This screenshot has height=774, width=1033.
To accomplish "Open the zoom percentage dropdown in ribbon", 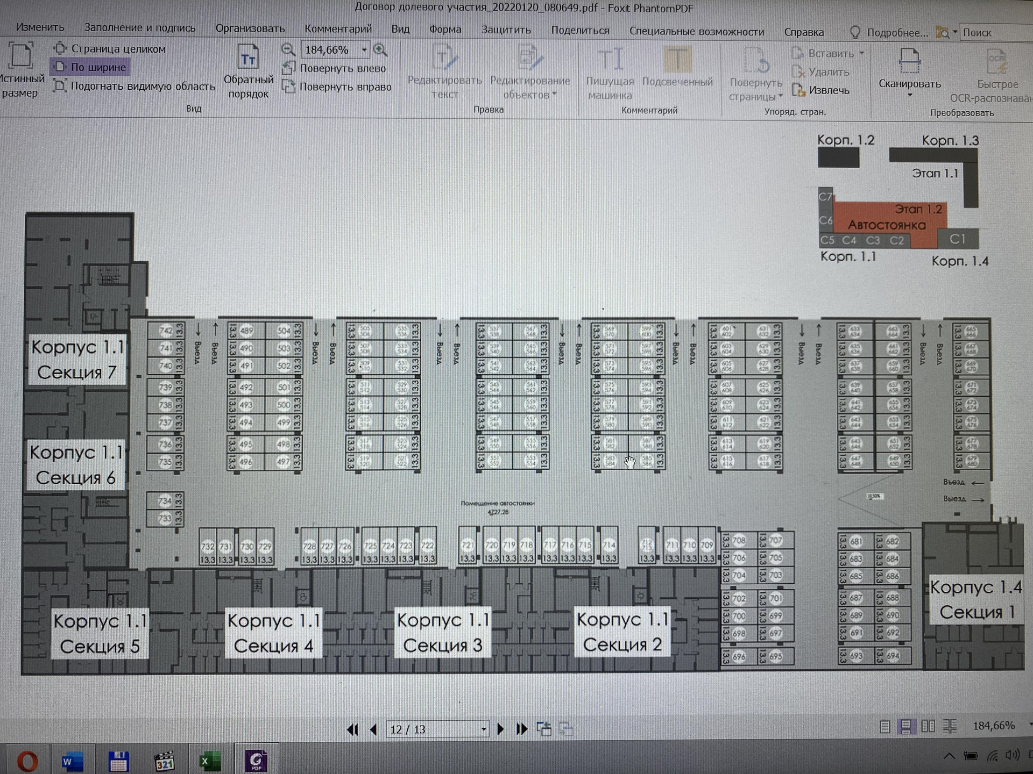I will coord(364,50).
